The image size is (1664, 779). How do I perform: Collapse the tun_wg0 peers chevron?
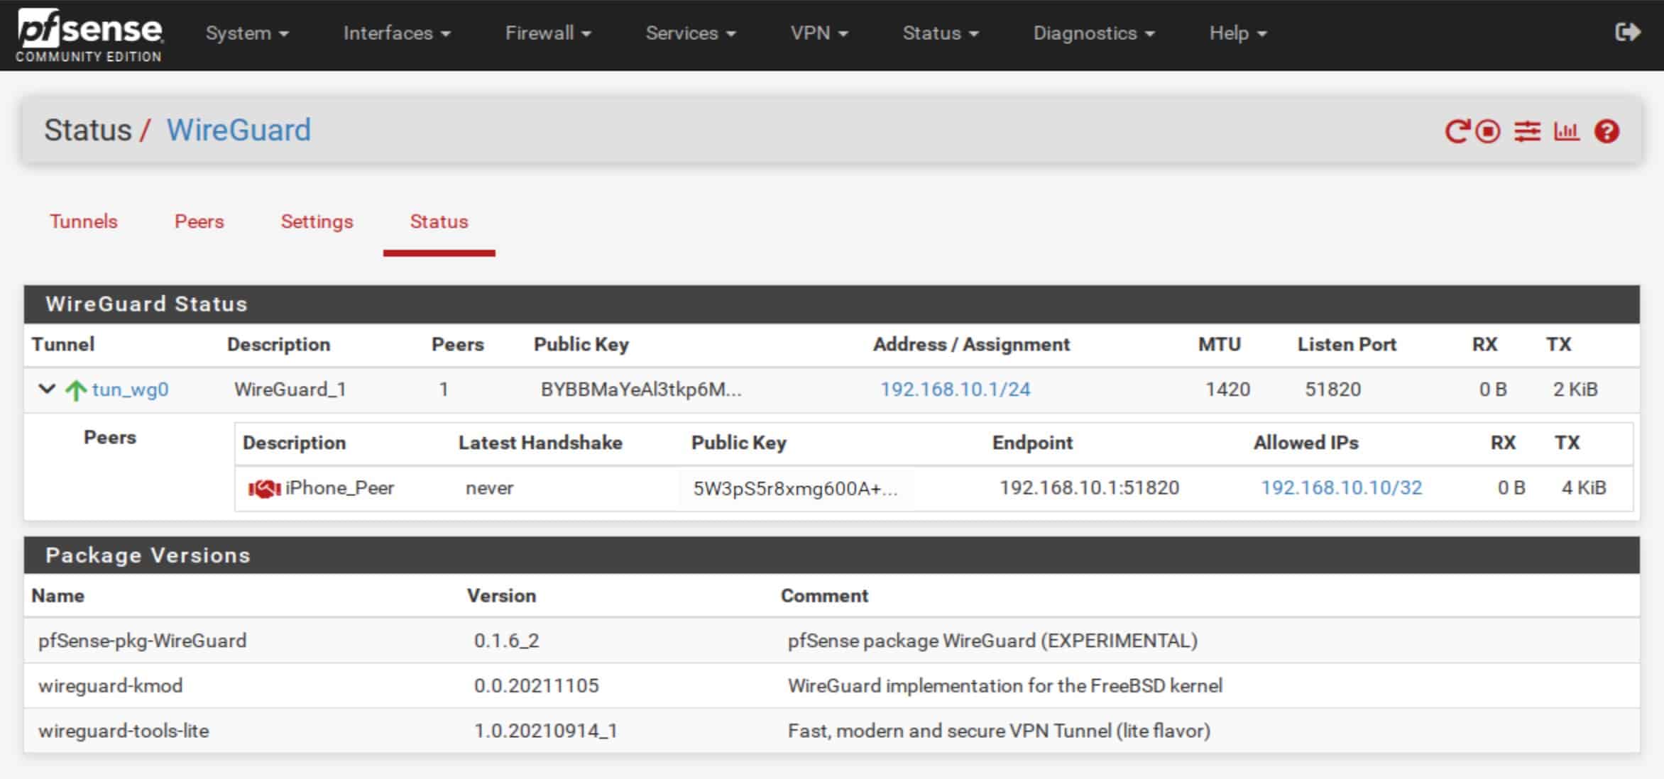[x=47, y=389]
